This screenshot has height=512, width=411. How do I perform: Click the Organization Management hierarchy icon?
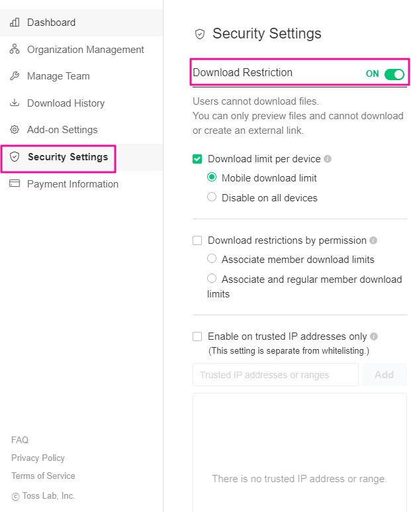(15, 50)
